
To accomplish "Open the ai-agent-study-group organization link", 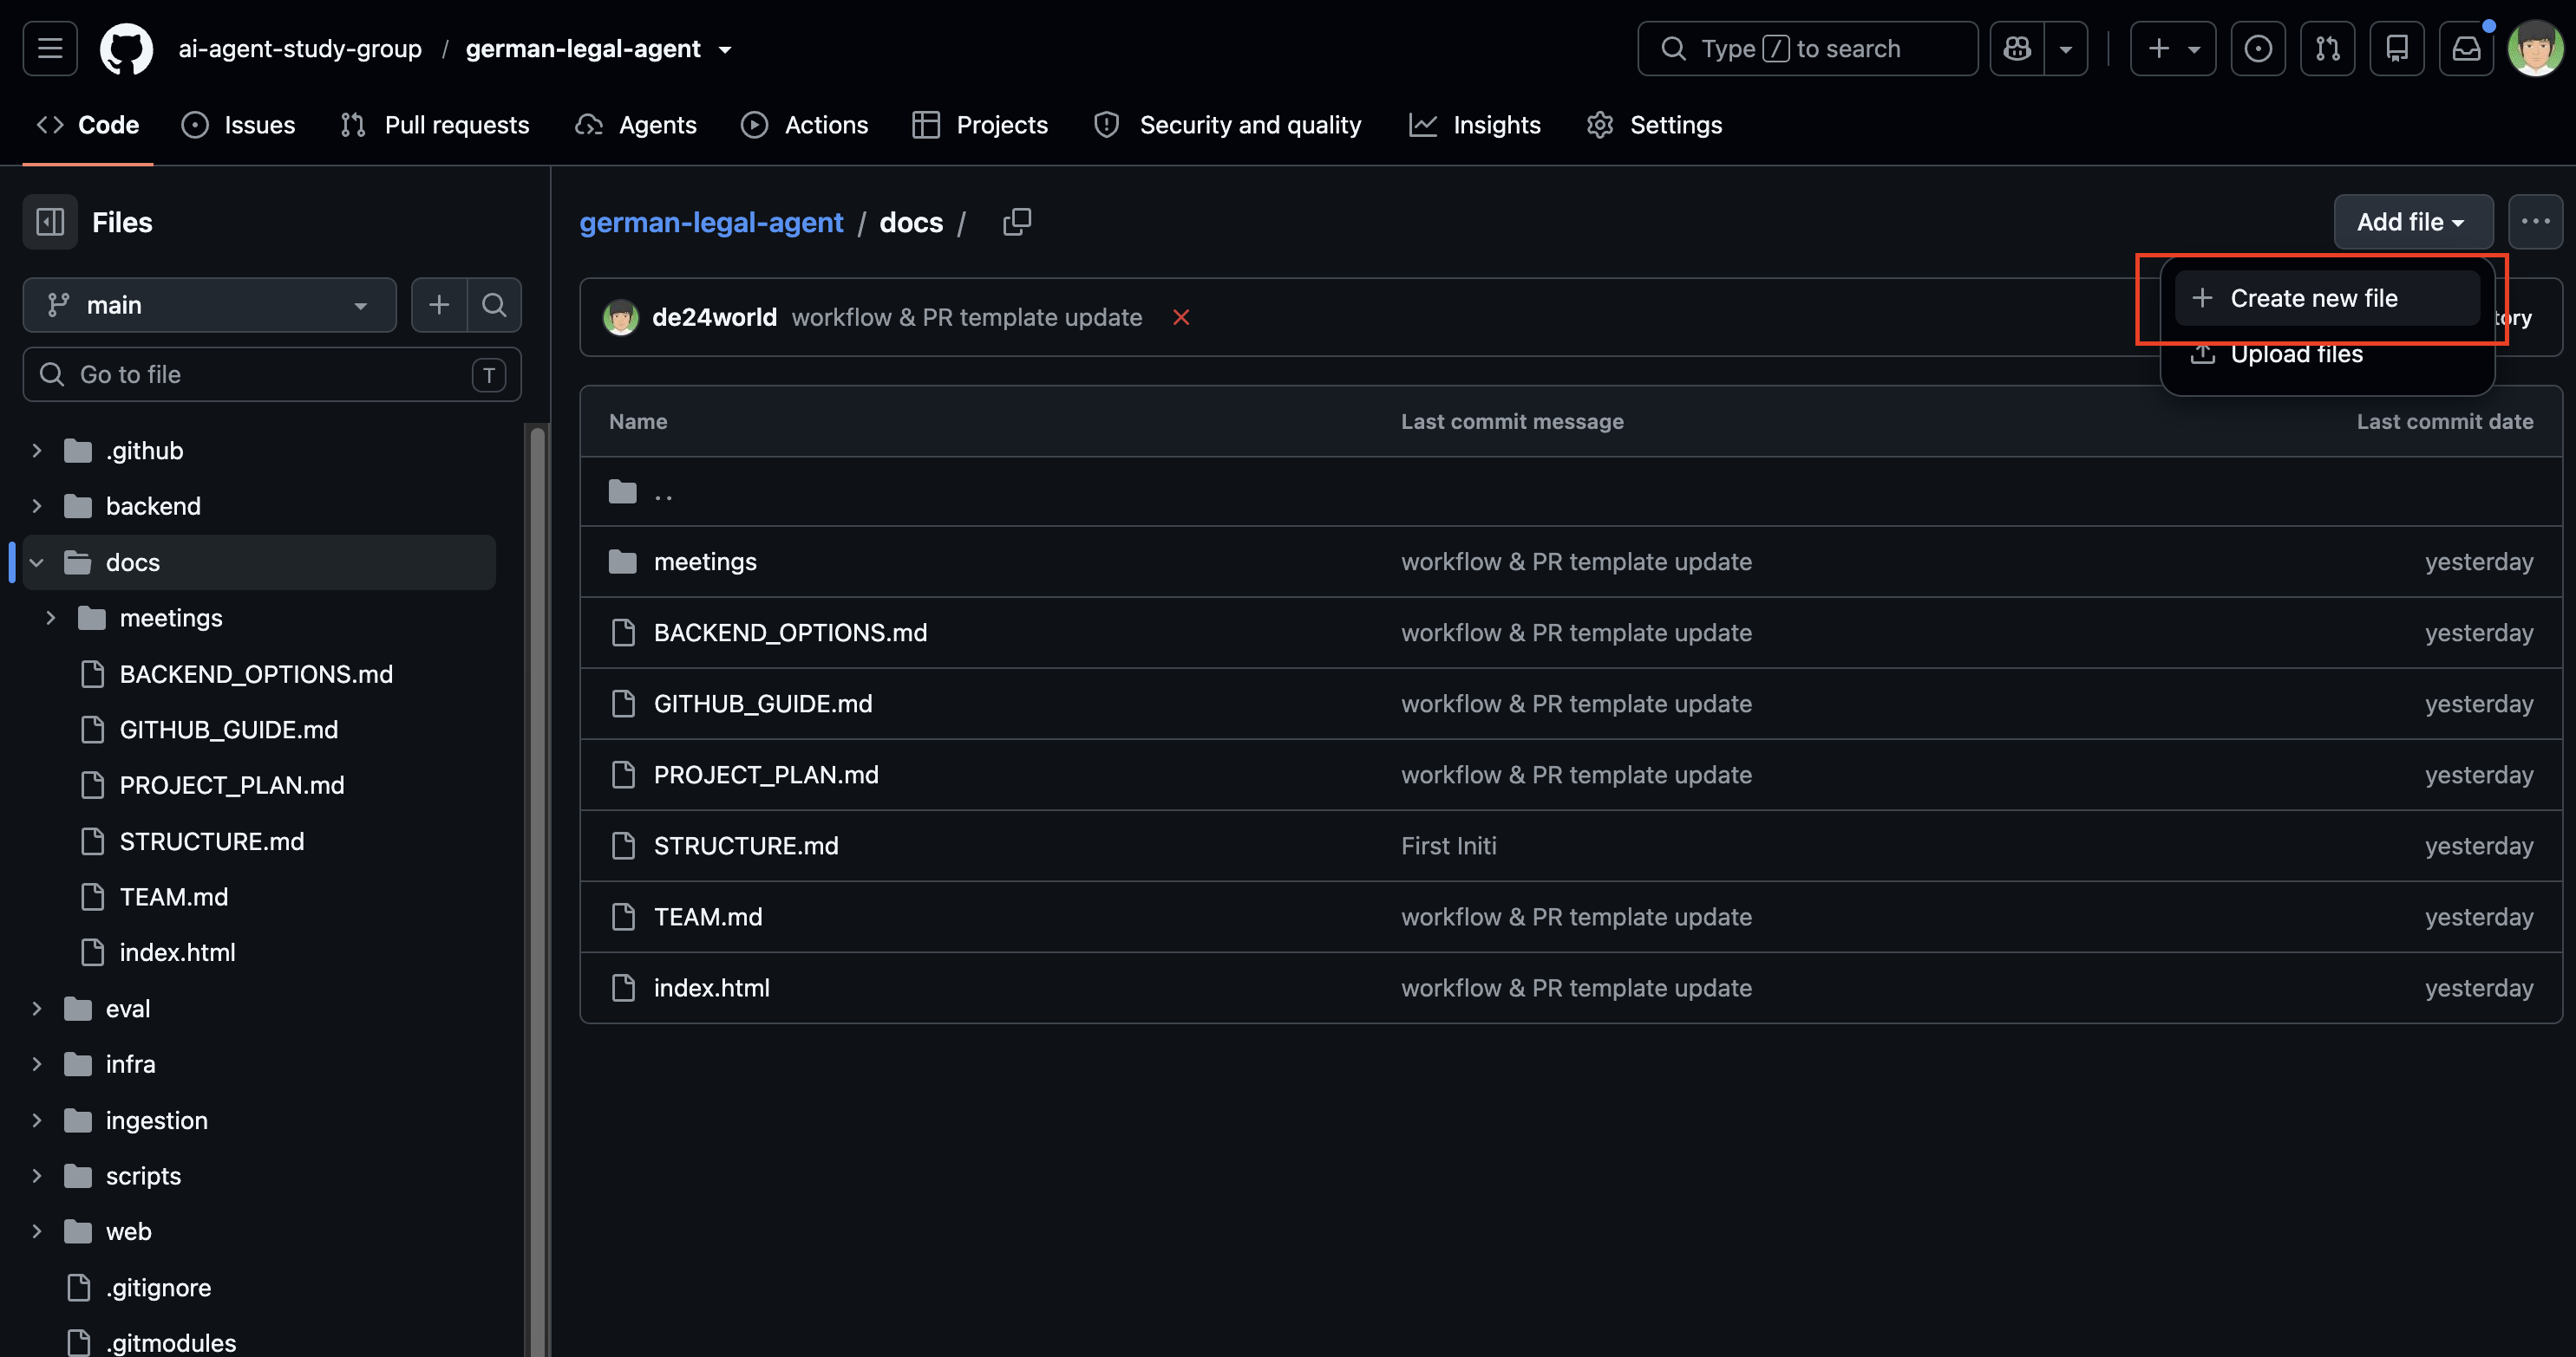I will [300, 48].
